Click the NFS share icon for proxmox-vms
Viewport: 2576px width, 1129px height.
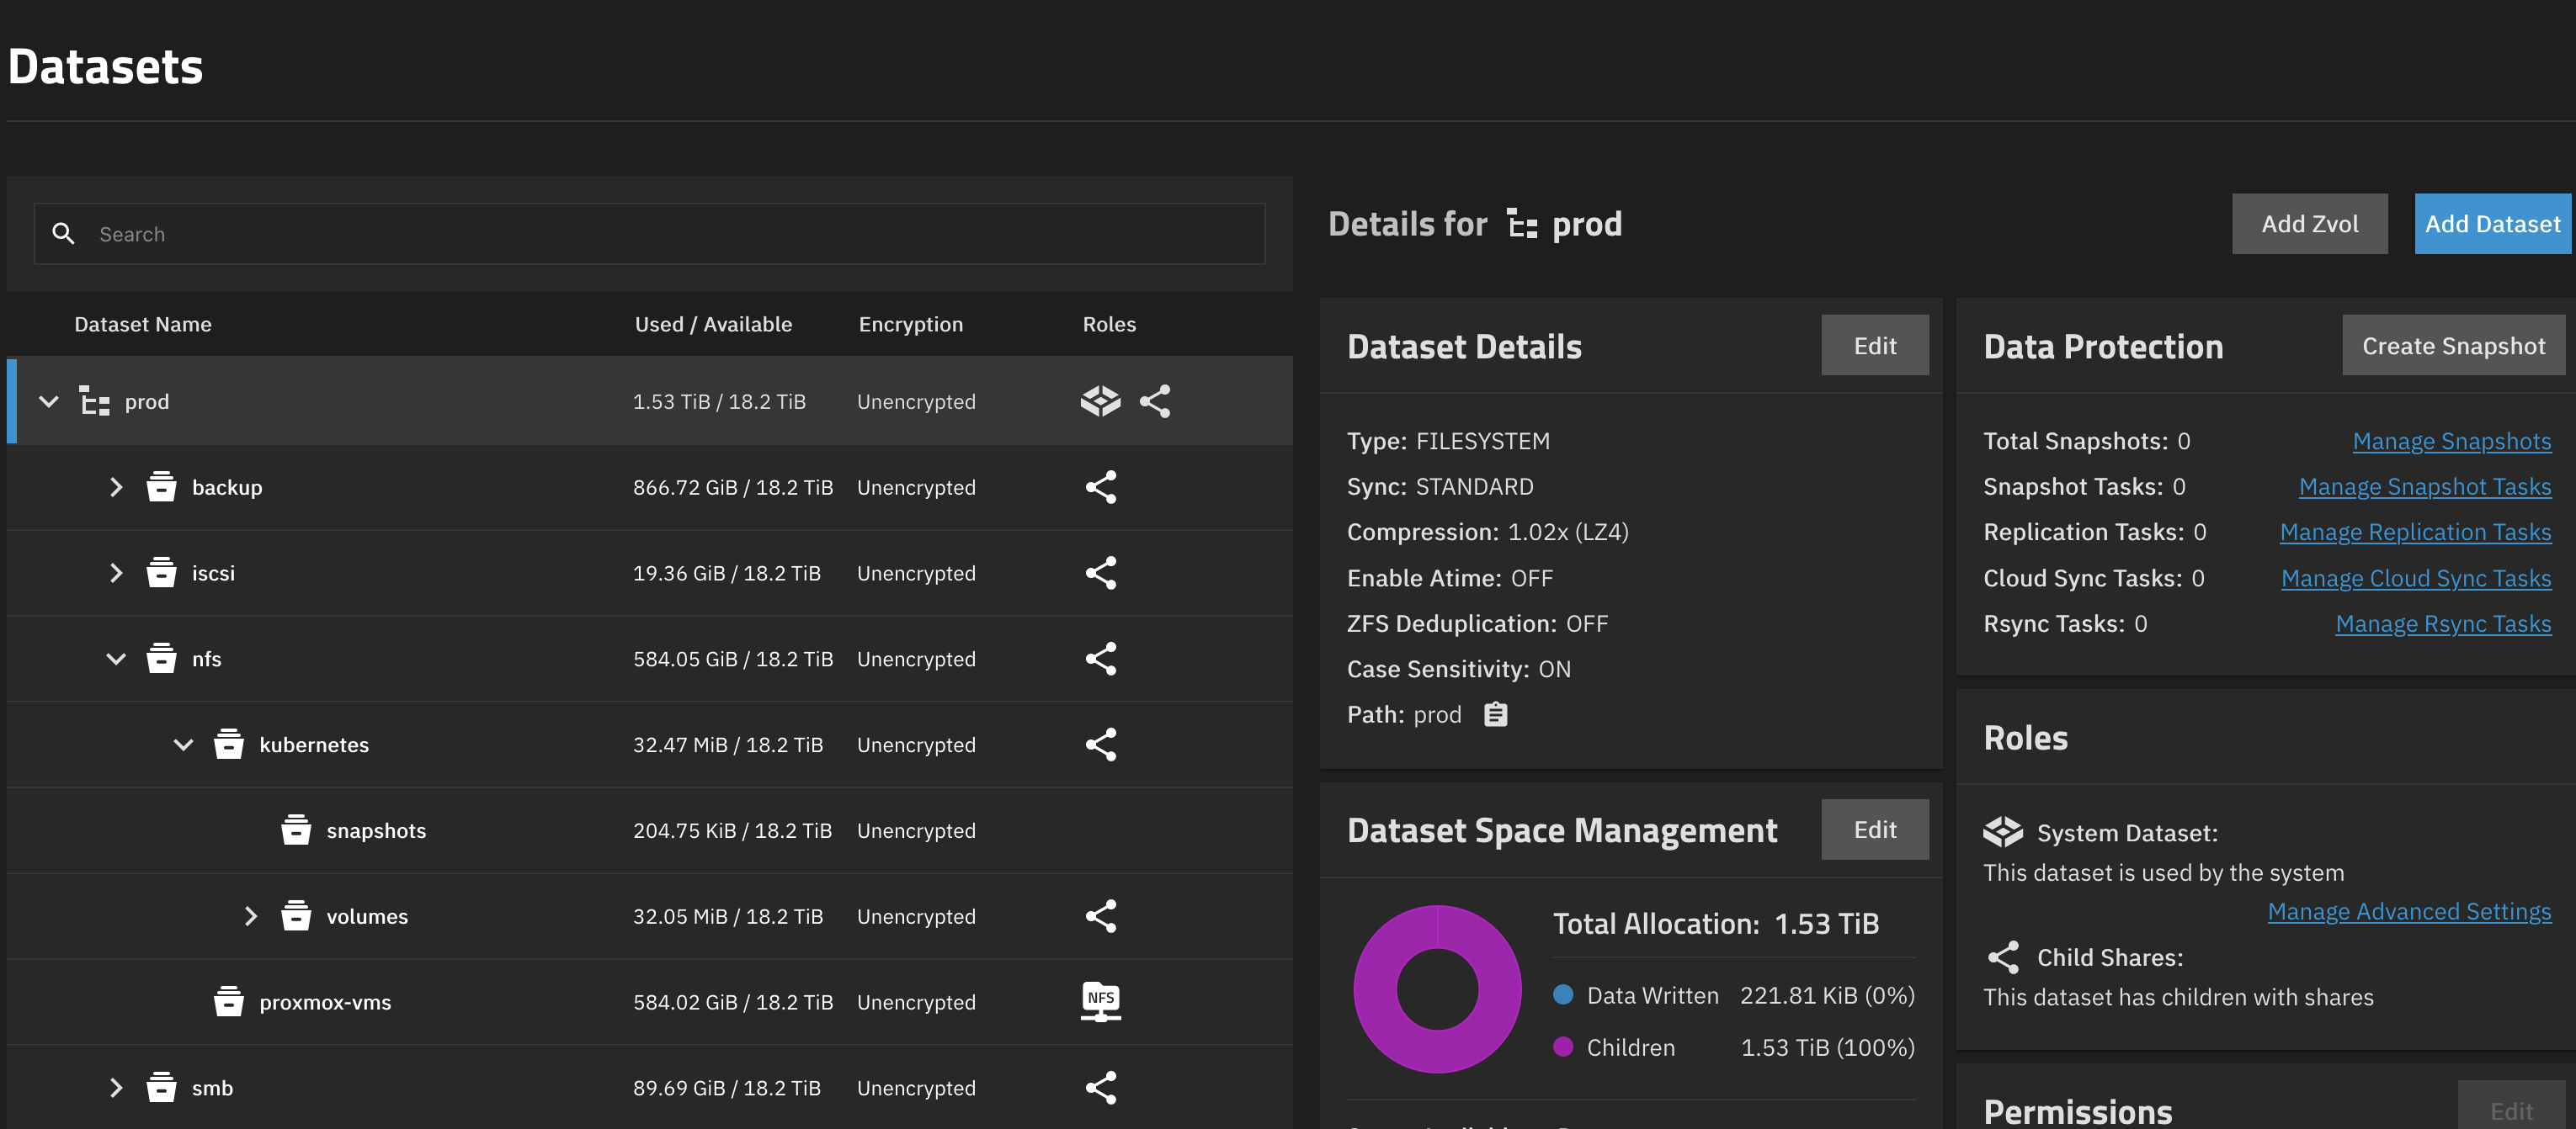(1100, 1001)
